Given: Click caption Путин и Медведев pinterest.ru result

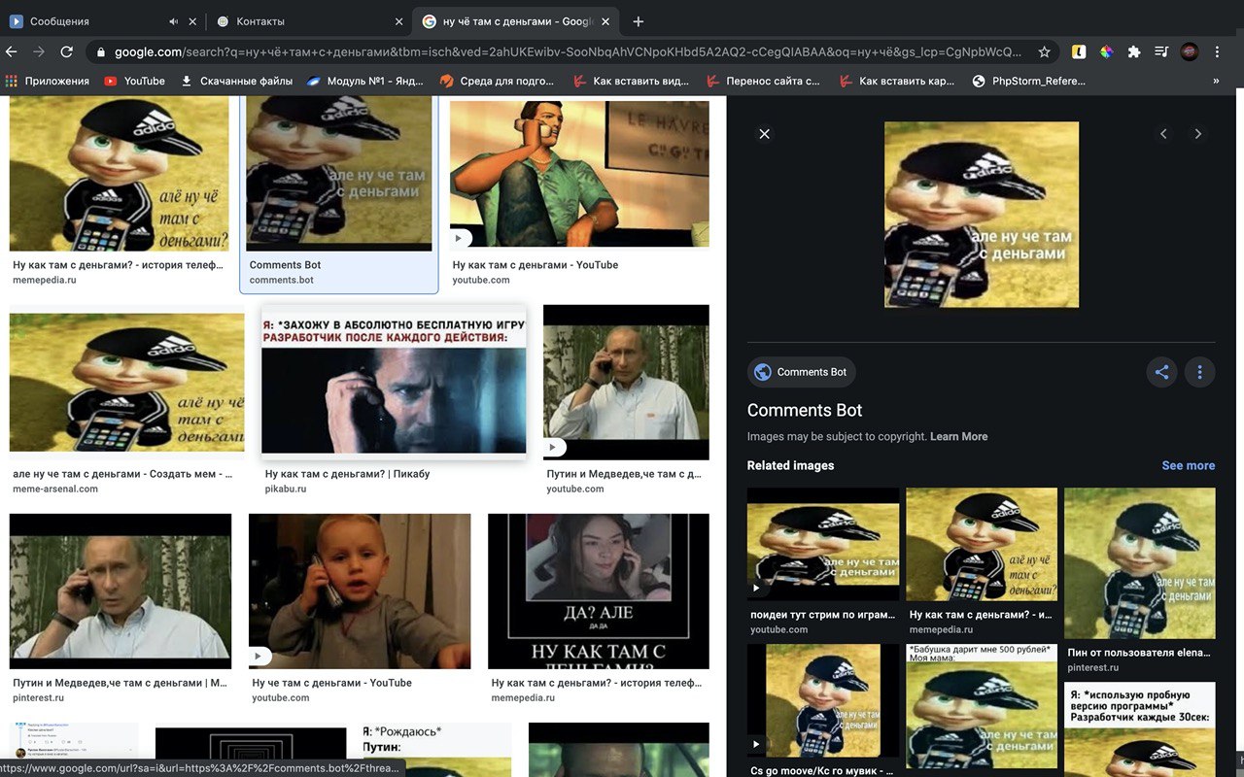Looking at the screenshot, I should [x=121, y=683].
